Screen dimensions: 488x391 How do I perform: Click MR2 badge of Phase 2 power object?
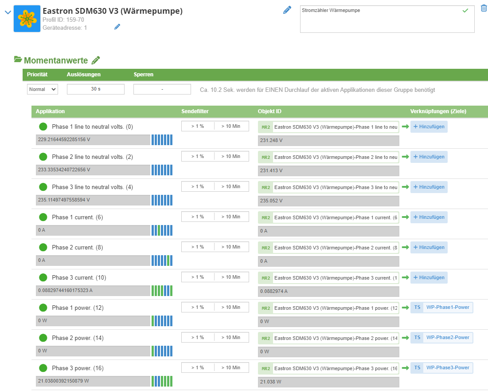point(266,338)
